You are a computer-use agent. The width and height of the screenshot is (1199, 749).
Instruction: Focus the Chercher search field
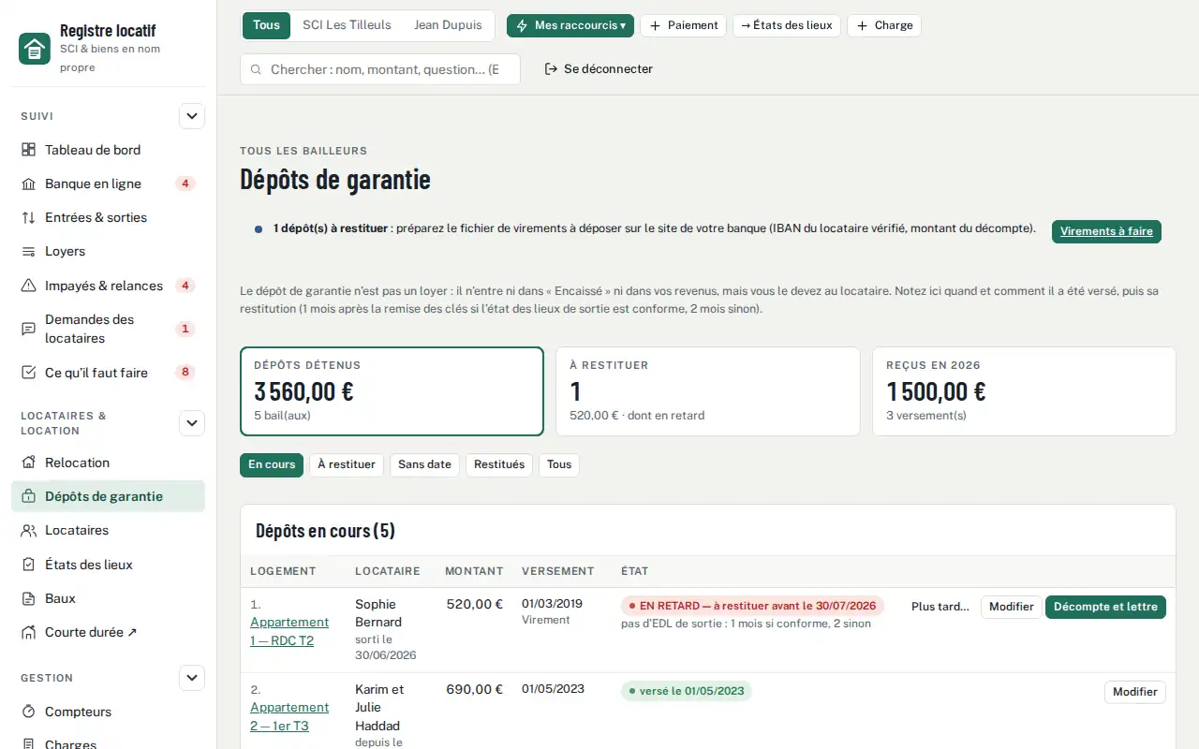[x=380, y=69]
